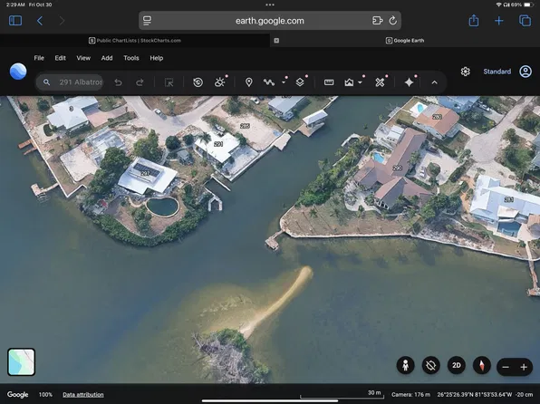540x404 pixels.
Task: Click the Google logo in footer
Action: point(17,395)
